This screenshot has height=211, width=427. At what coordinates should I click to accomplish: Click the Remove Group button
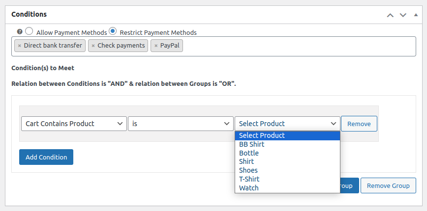388,185
